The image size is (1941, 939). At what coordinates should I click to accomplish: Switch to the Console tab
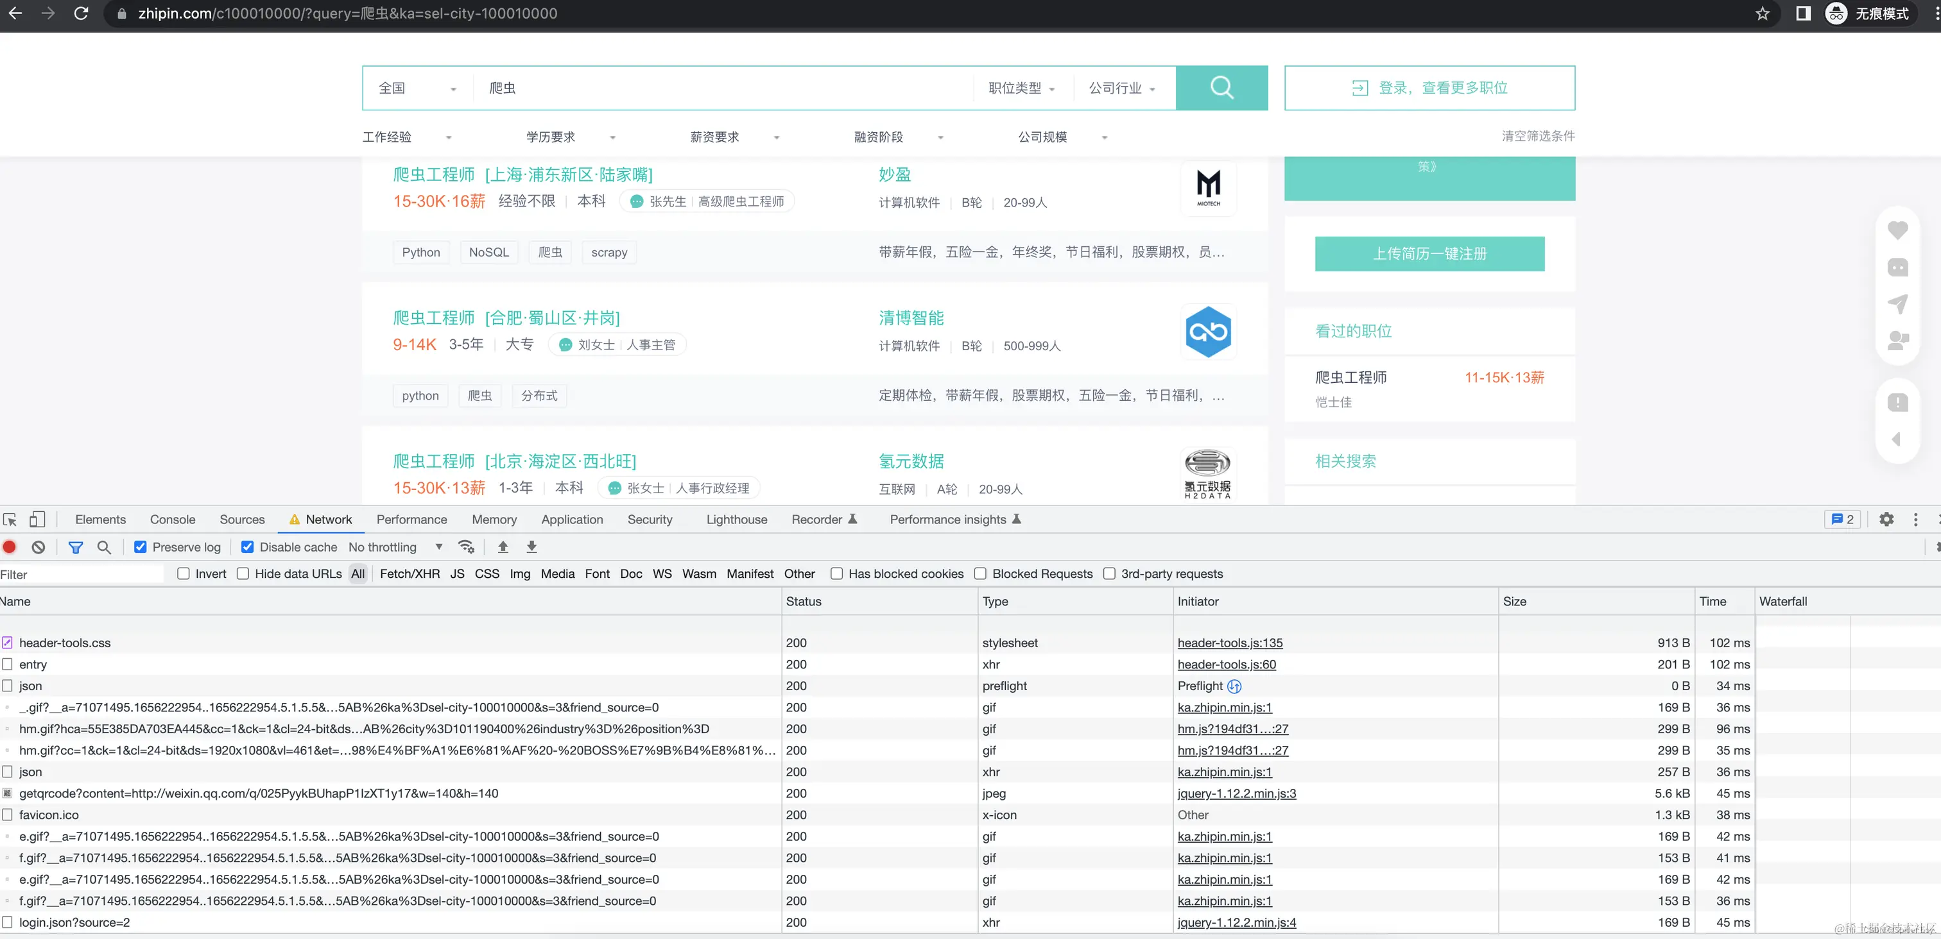pyautogui.click(x=172, y=520)
